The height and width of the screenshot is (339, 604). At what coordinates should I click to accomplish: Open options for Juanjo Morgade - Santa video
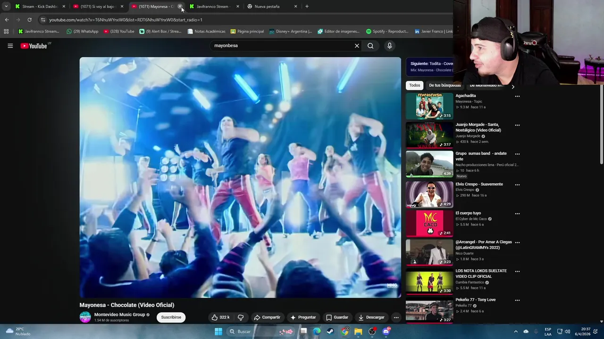pos(517,125)
